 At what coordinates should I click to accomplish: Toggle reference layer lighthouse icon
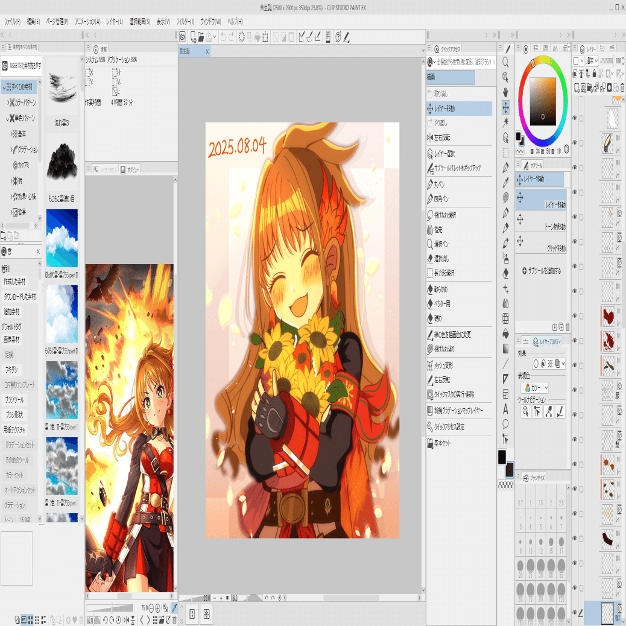click(x=582, y=74)
